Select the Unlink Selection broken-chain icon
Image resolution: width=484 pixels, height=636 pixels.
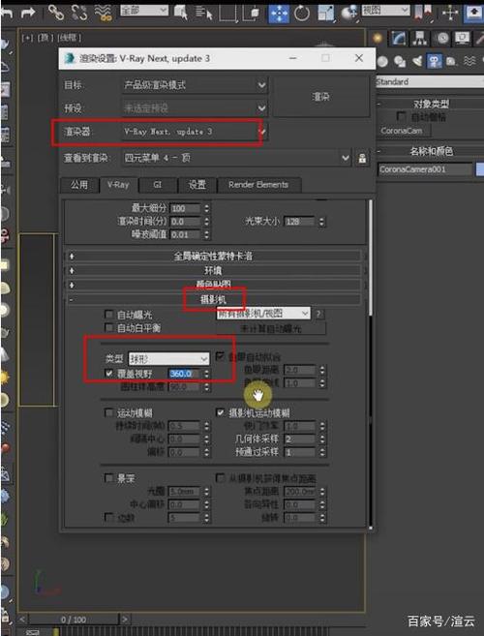79,13
